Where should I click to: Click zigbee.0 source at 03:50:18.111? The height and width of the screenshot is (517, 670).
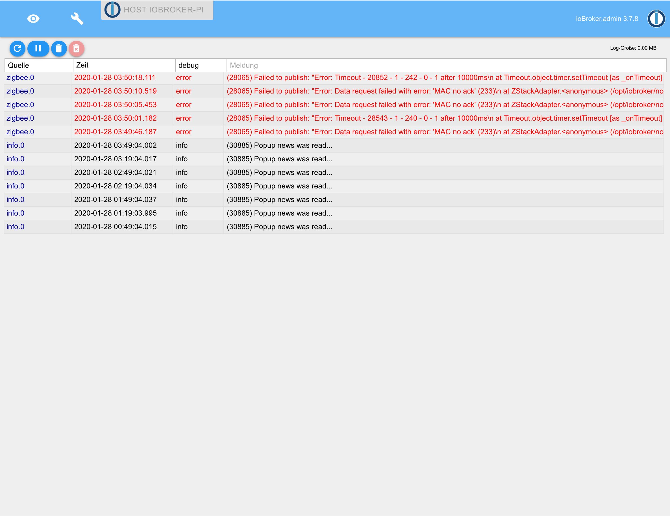tap(20, 78)
